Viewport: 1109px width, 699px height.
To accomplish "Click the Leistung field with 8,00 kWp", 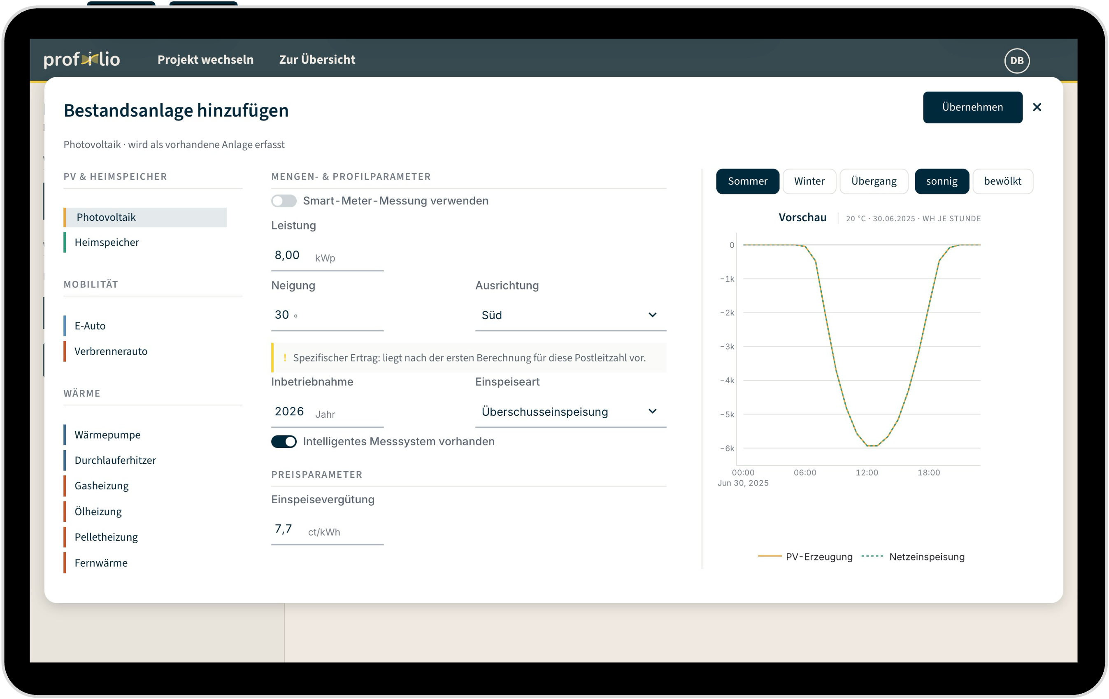I will click(327, 256).
